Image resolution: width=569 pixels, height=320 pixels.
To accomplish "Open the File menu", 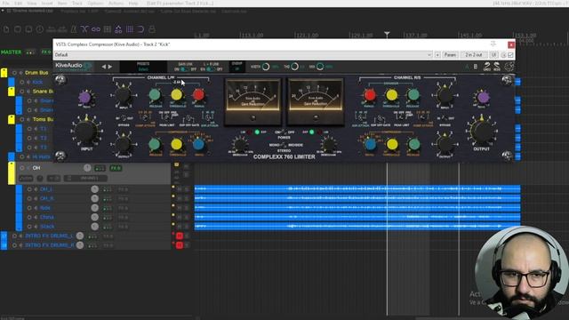I will point(6,4).
